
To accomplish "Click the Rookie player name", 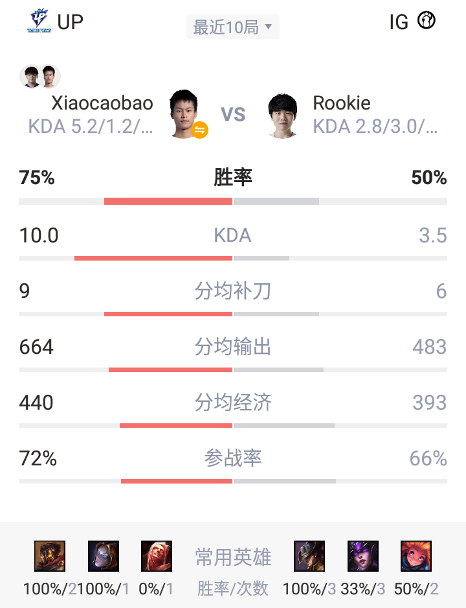I will click(342, 103).
